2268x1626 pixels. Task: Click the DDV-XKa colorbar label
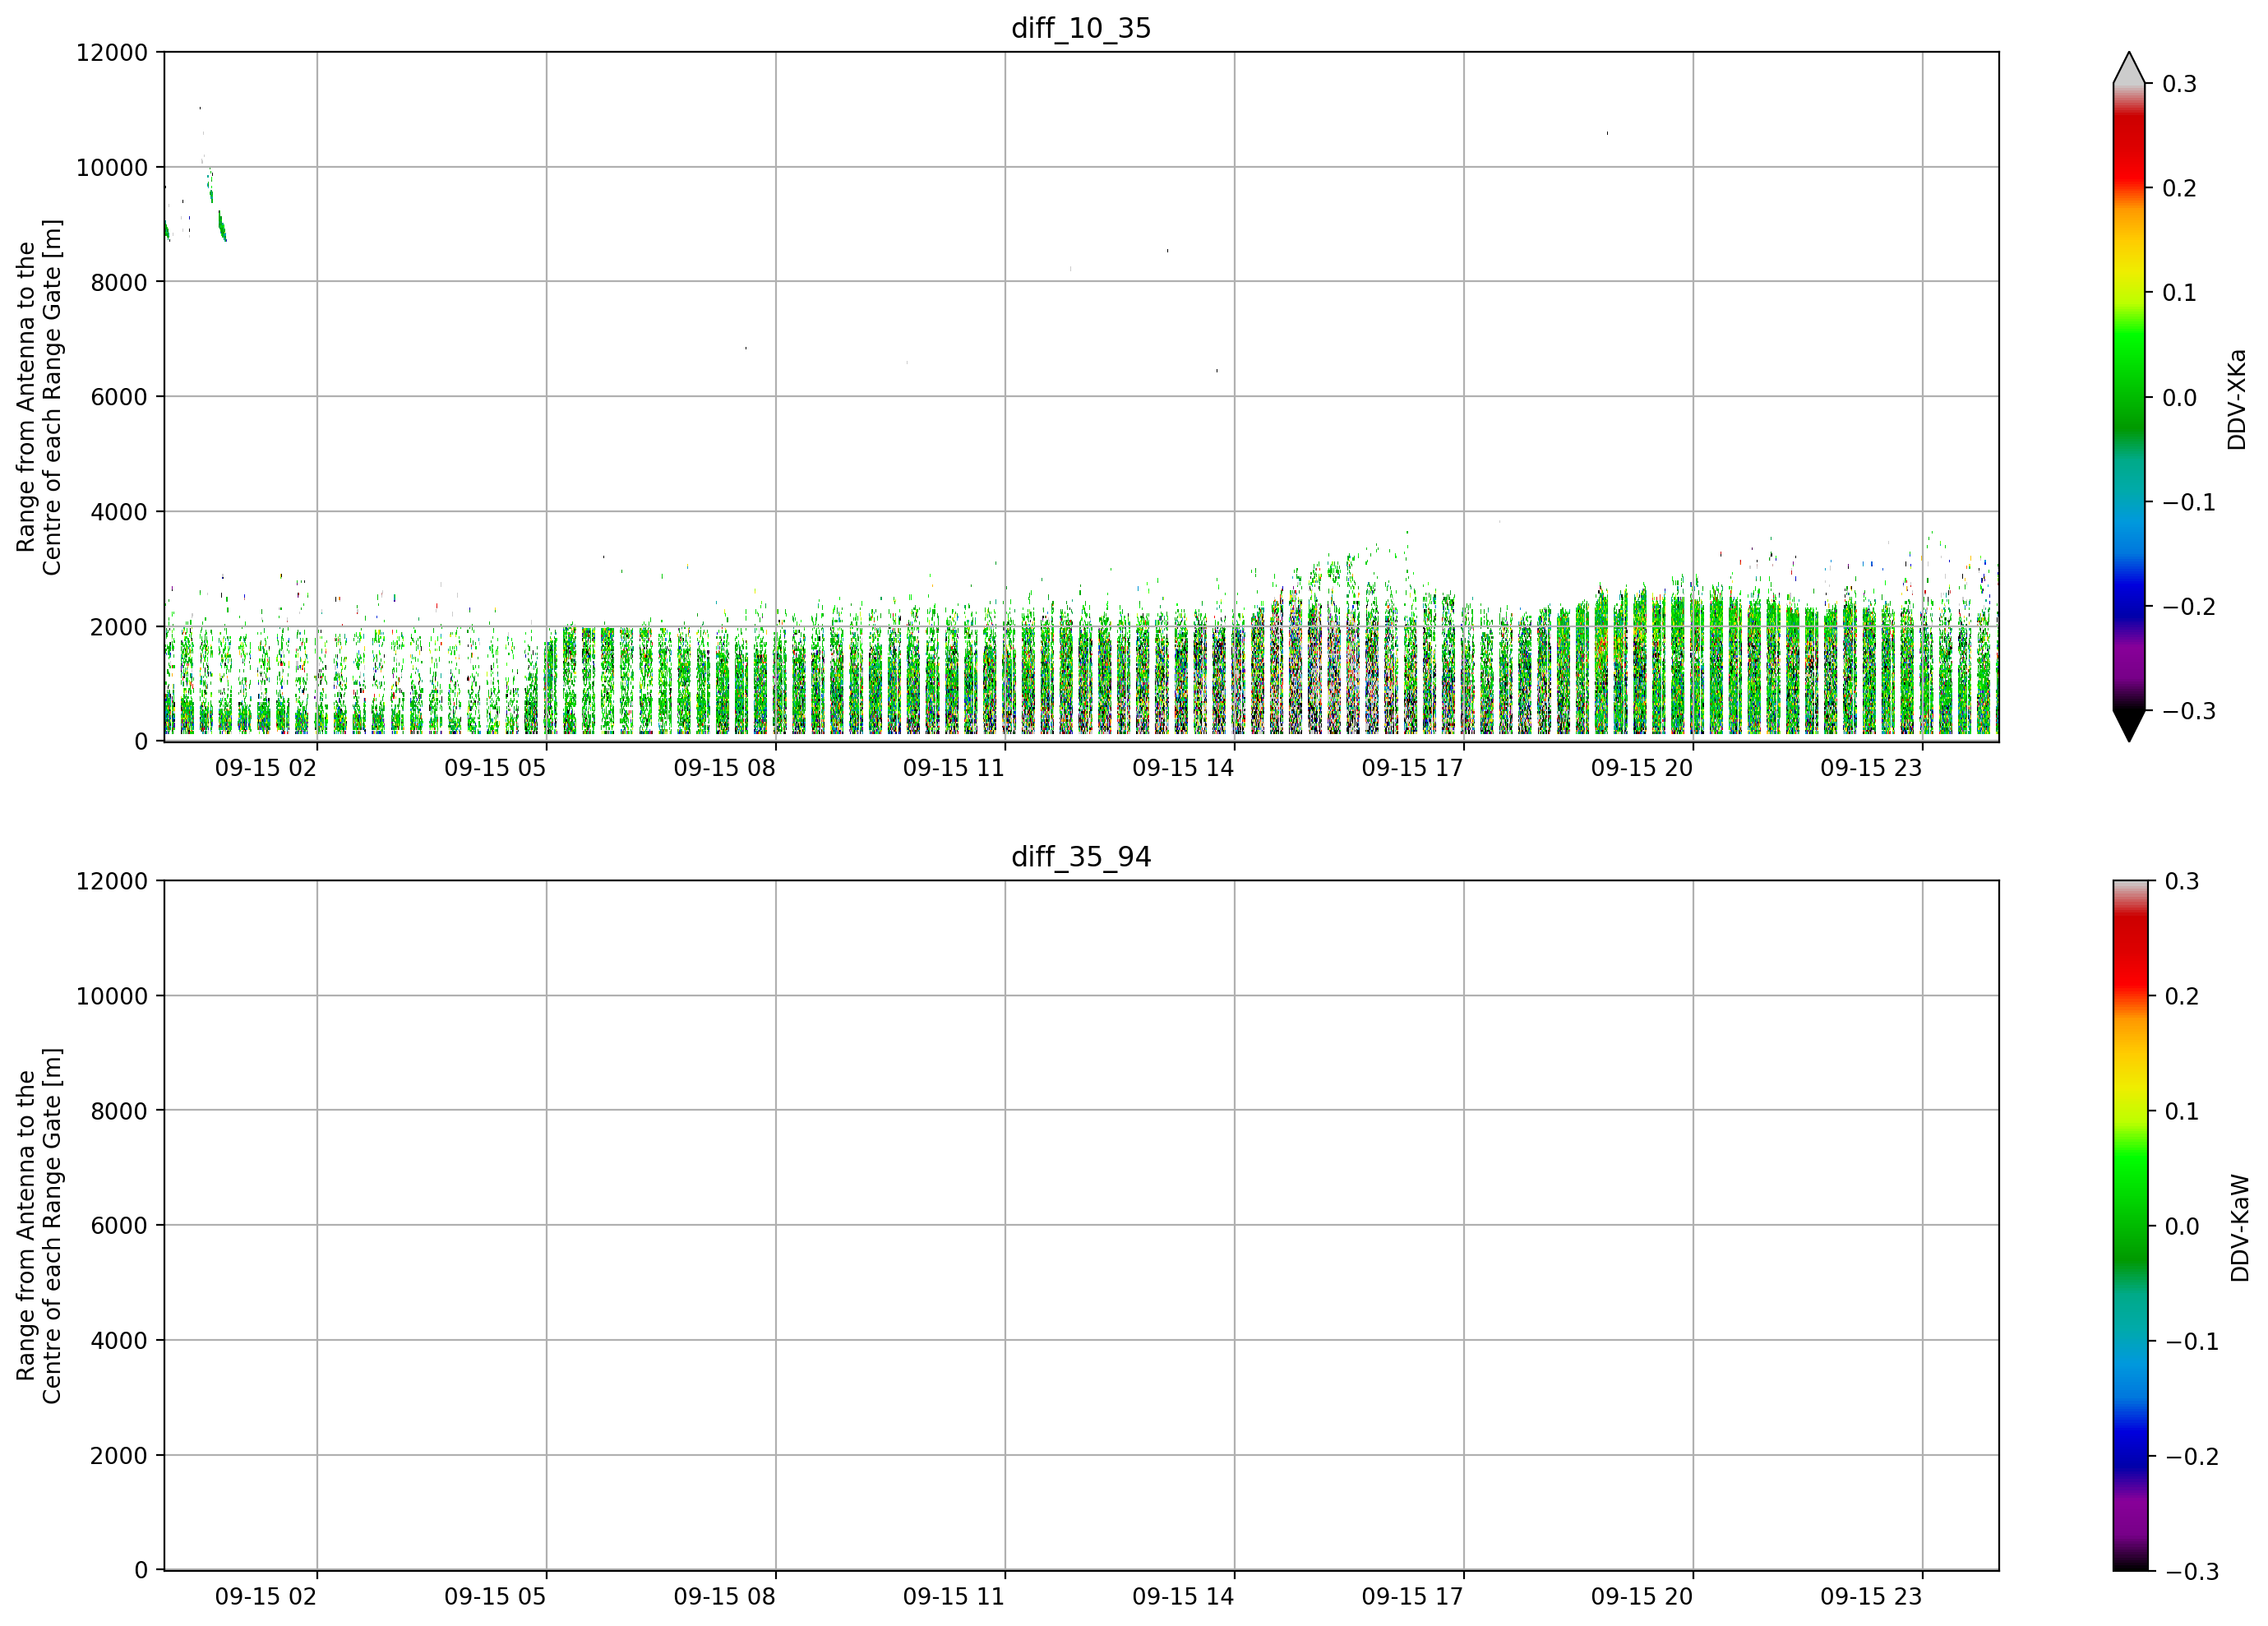2237,399
